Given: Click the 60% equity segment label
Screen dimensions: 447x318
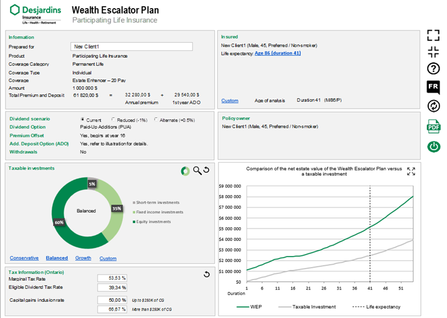Looking at the screenshot, I should tap(59, 222).
